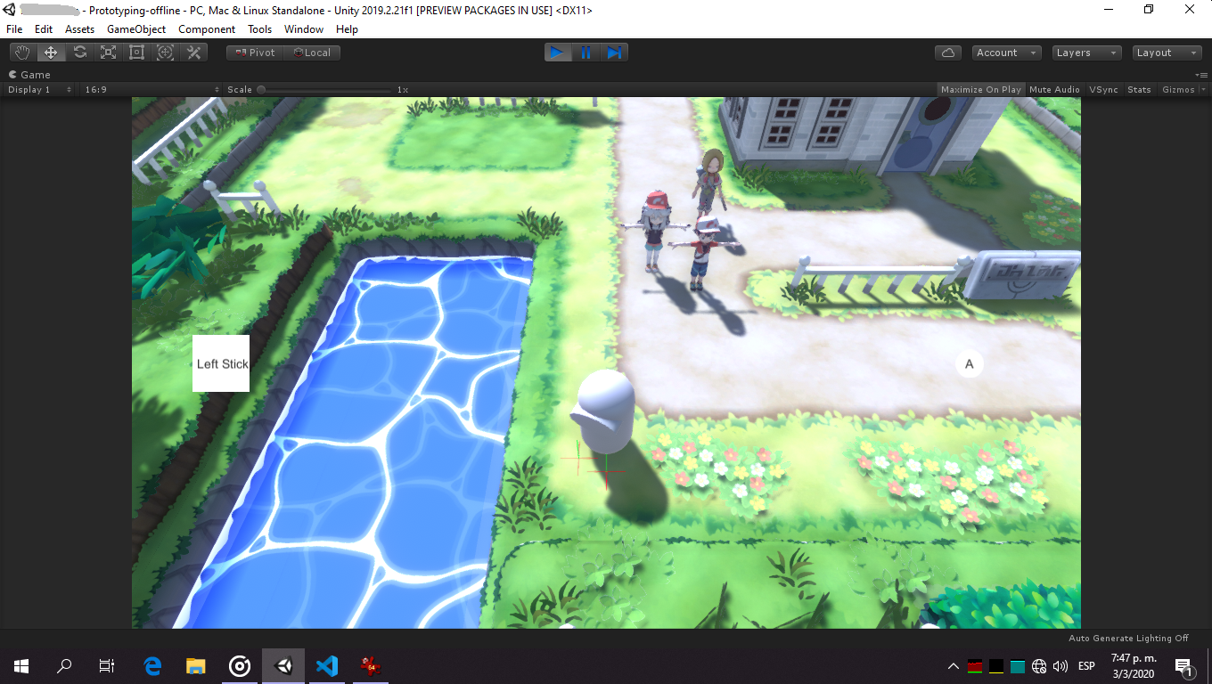Launch Microsoft Edge from the taskbar

point(152,665)
